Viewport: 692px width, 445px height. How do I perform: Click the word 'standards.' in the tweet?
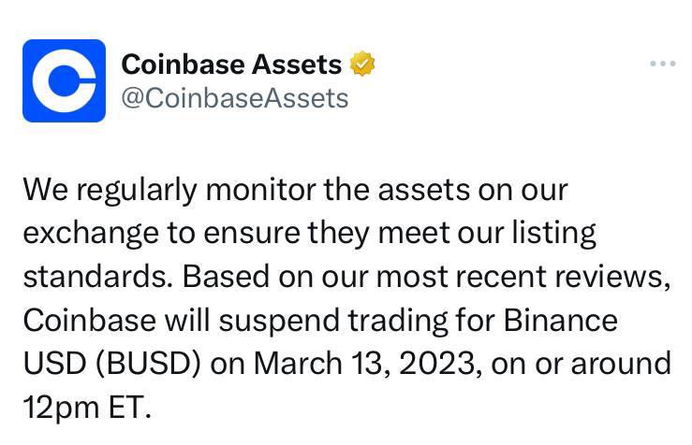(98, 277)
